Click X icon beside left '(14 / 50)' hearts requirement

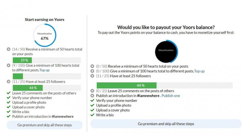8,49
